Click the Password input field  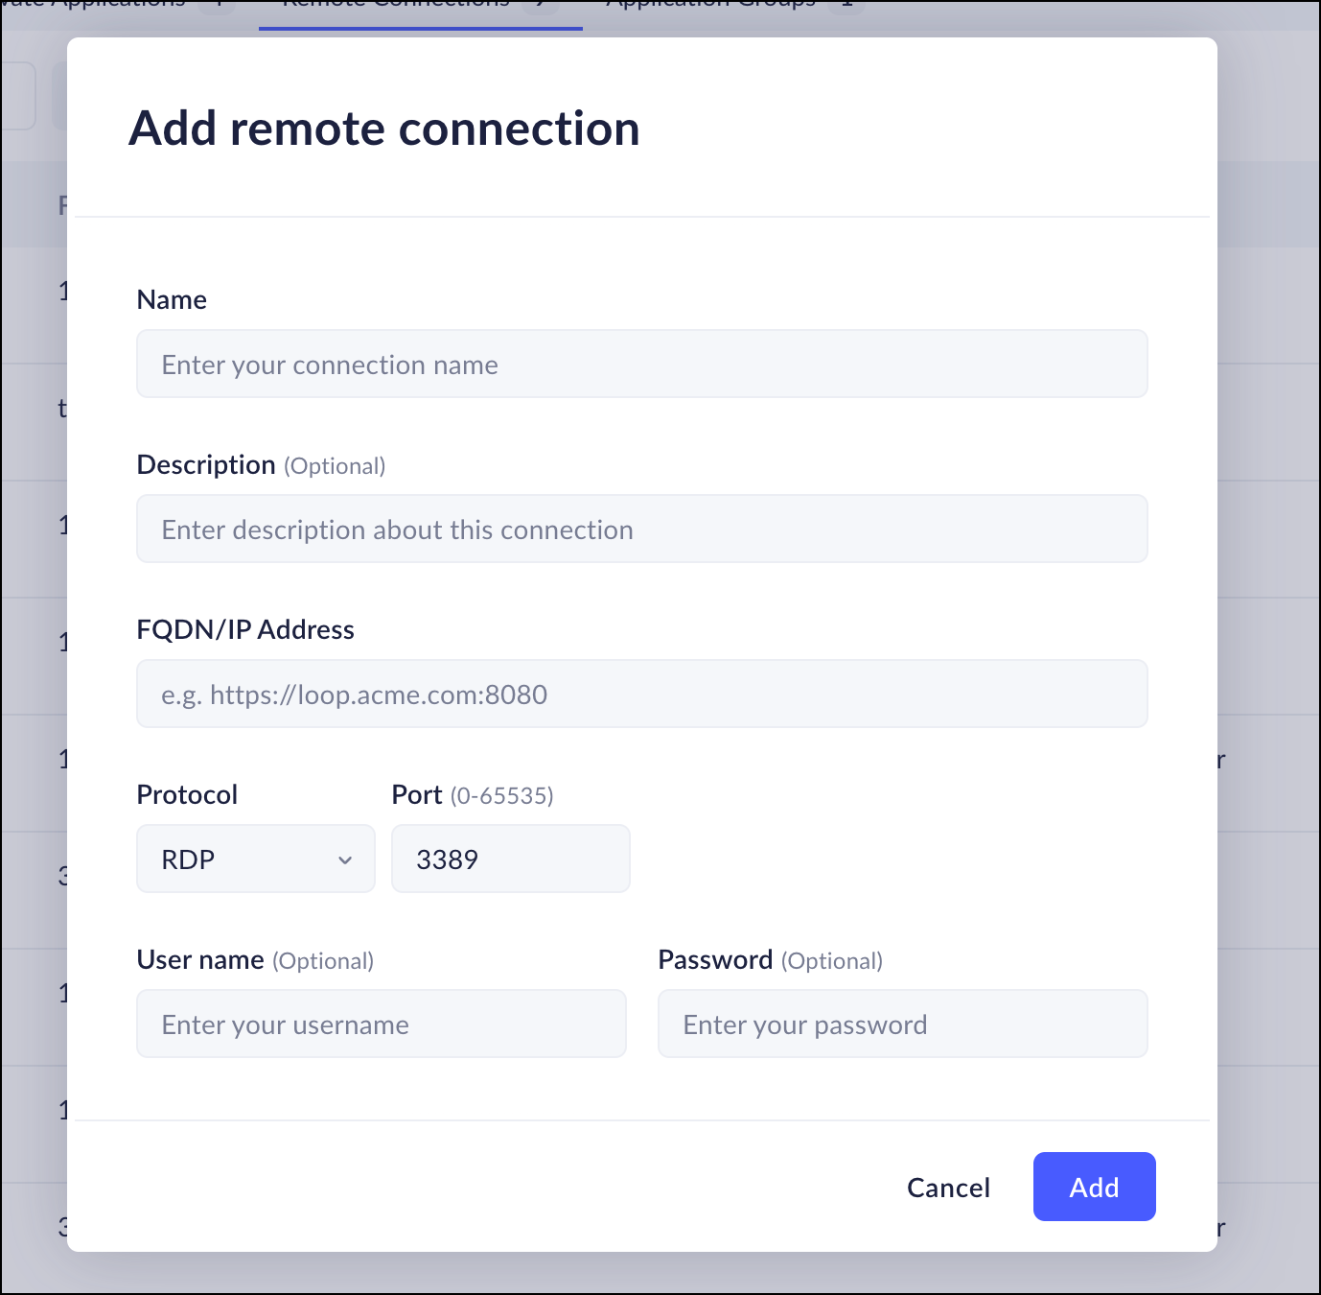(902, 1024)
